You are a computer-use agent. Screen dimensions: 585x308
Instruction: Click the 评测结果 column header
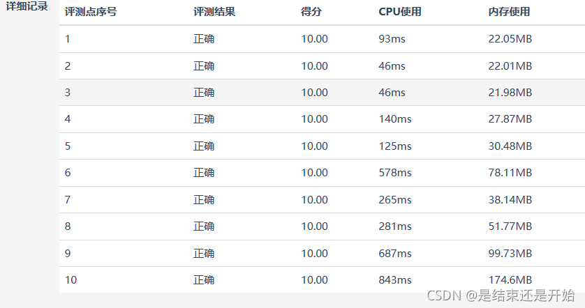click(214, 12)
